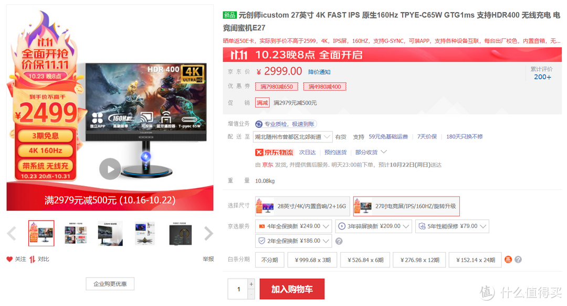This screenshot has width=567, height=306.
Task: Click the 加入购物车 add to cart button
Action: (292, 289)
